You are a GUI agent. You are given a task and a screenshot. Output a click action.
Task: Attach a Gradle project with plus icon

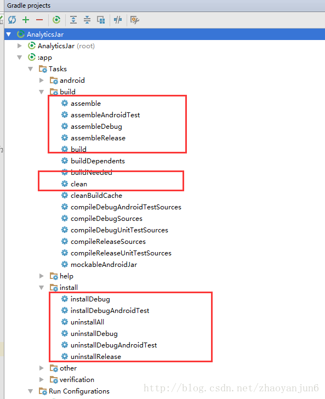(x=26, y=20)
